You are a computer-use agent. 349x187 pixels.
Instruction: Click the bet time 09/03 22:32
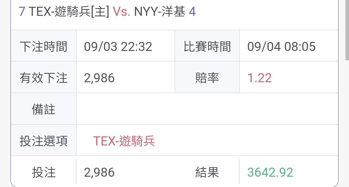[118, 47]
